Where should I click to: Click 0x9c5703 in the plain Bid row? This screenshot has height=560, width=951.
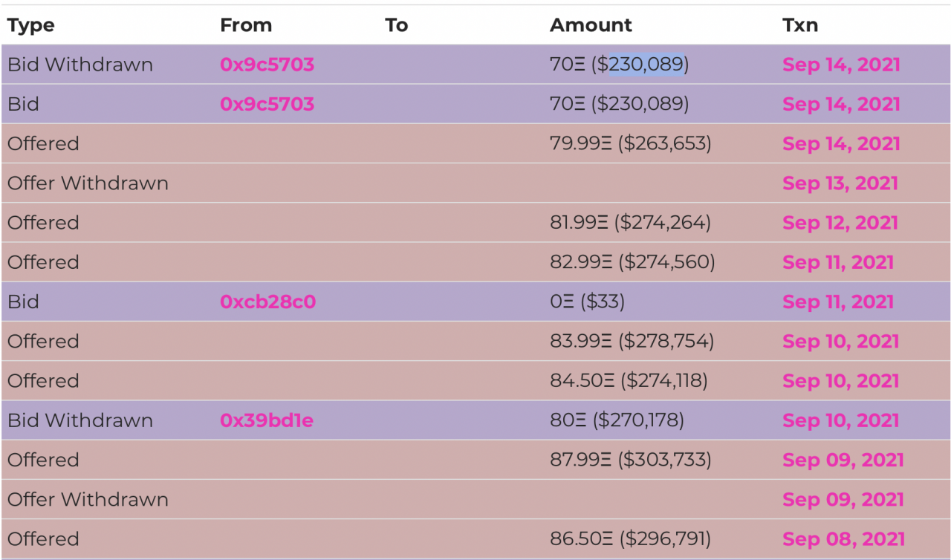267,104
